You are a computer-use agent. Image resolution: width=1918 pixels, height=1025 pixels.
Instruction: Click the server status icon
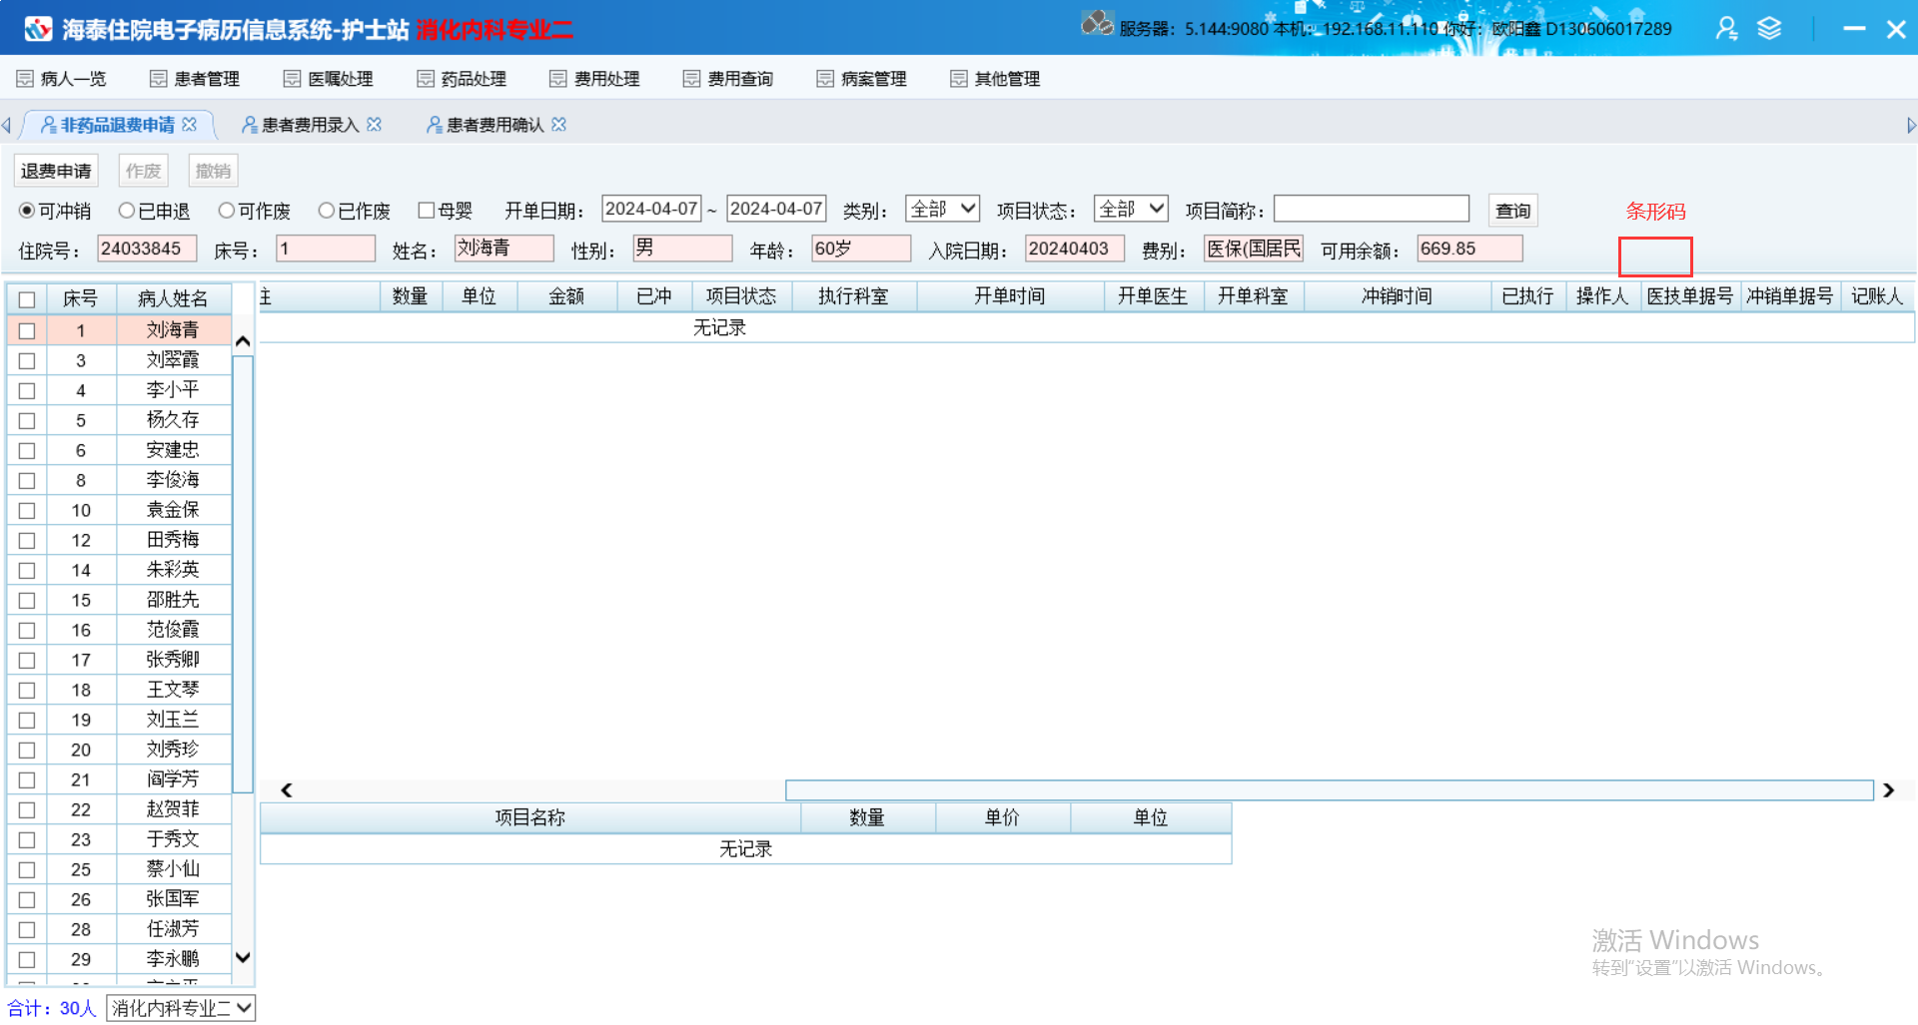click(1097, 24)
